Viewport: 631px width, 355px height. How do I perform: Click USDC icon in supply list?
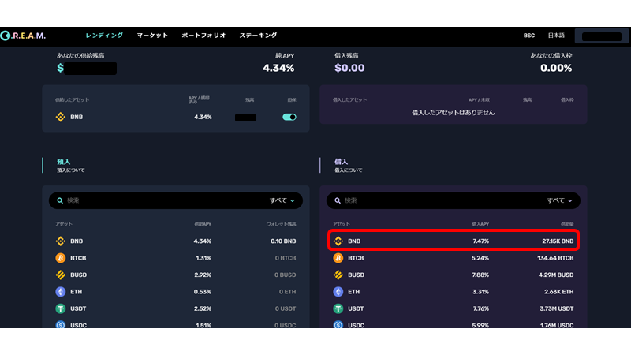point(61,324)
